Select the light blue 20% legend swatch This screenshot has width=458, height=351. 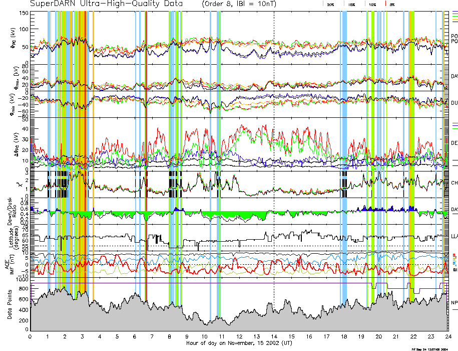click(323, 4)
